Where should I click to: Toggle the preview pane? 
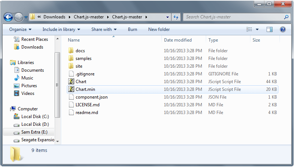click(x=270, y=29)
